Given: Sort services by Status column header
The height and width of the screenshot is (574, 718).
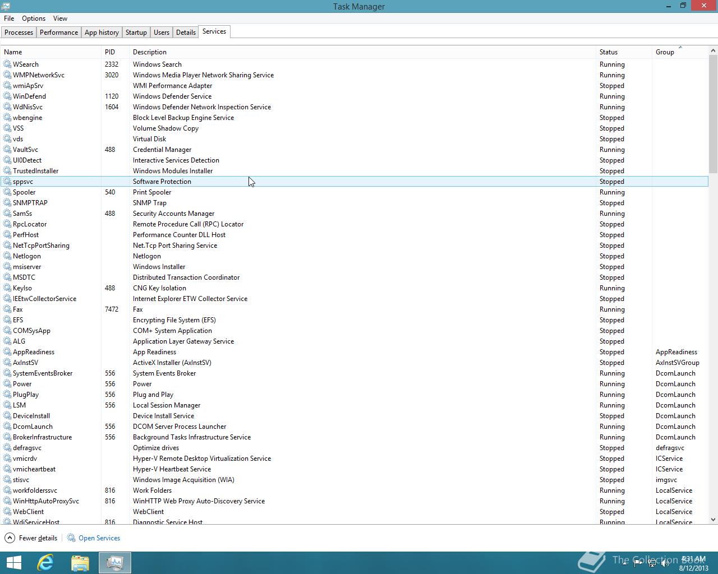Looking at the screenshot, I should [624, 52].
